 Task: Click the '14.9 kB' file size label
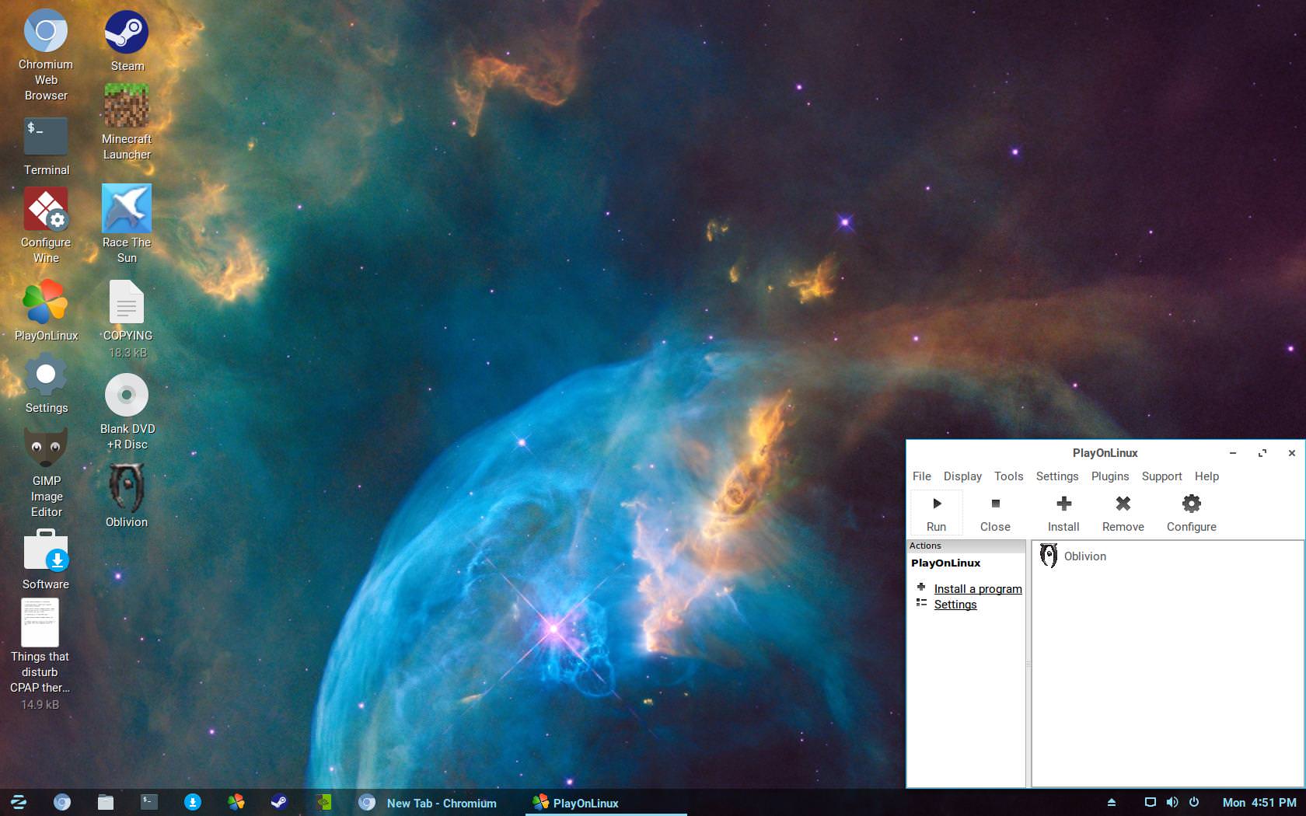point(40,705)
